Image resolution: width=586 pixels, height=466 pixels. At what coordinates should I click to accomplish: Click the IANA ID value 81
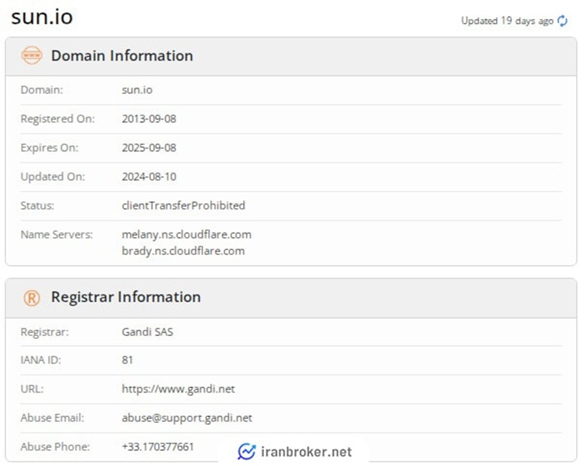(128, 360)
